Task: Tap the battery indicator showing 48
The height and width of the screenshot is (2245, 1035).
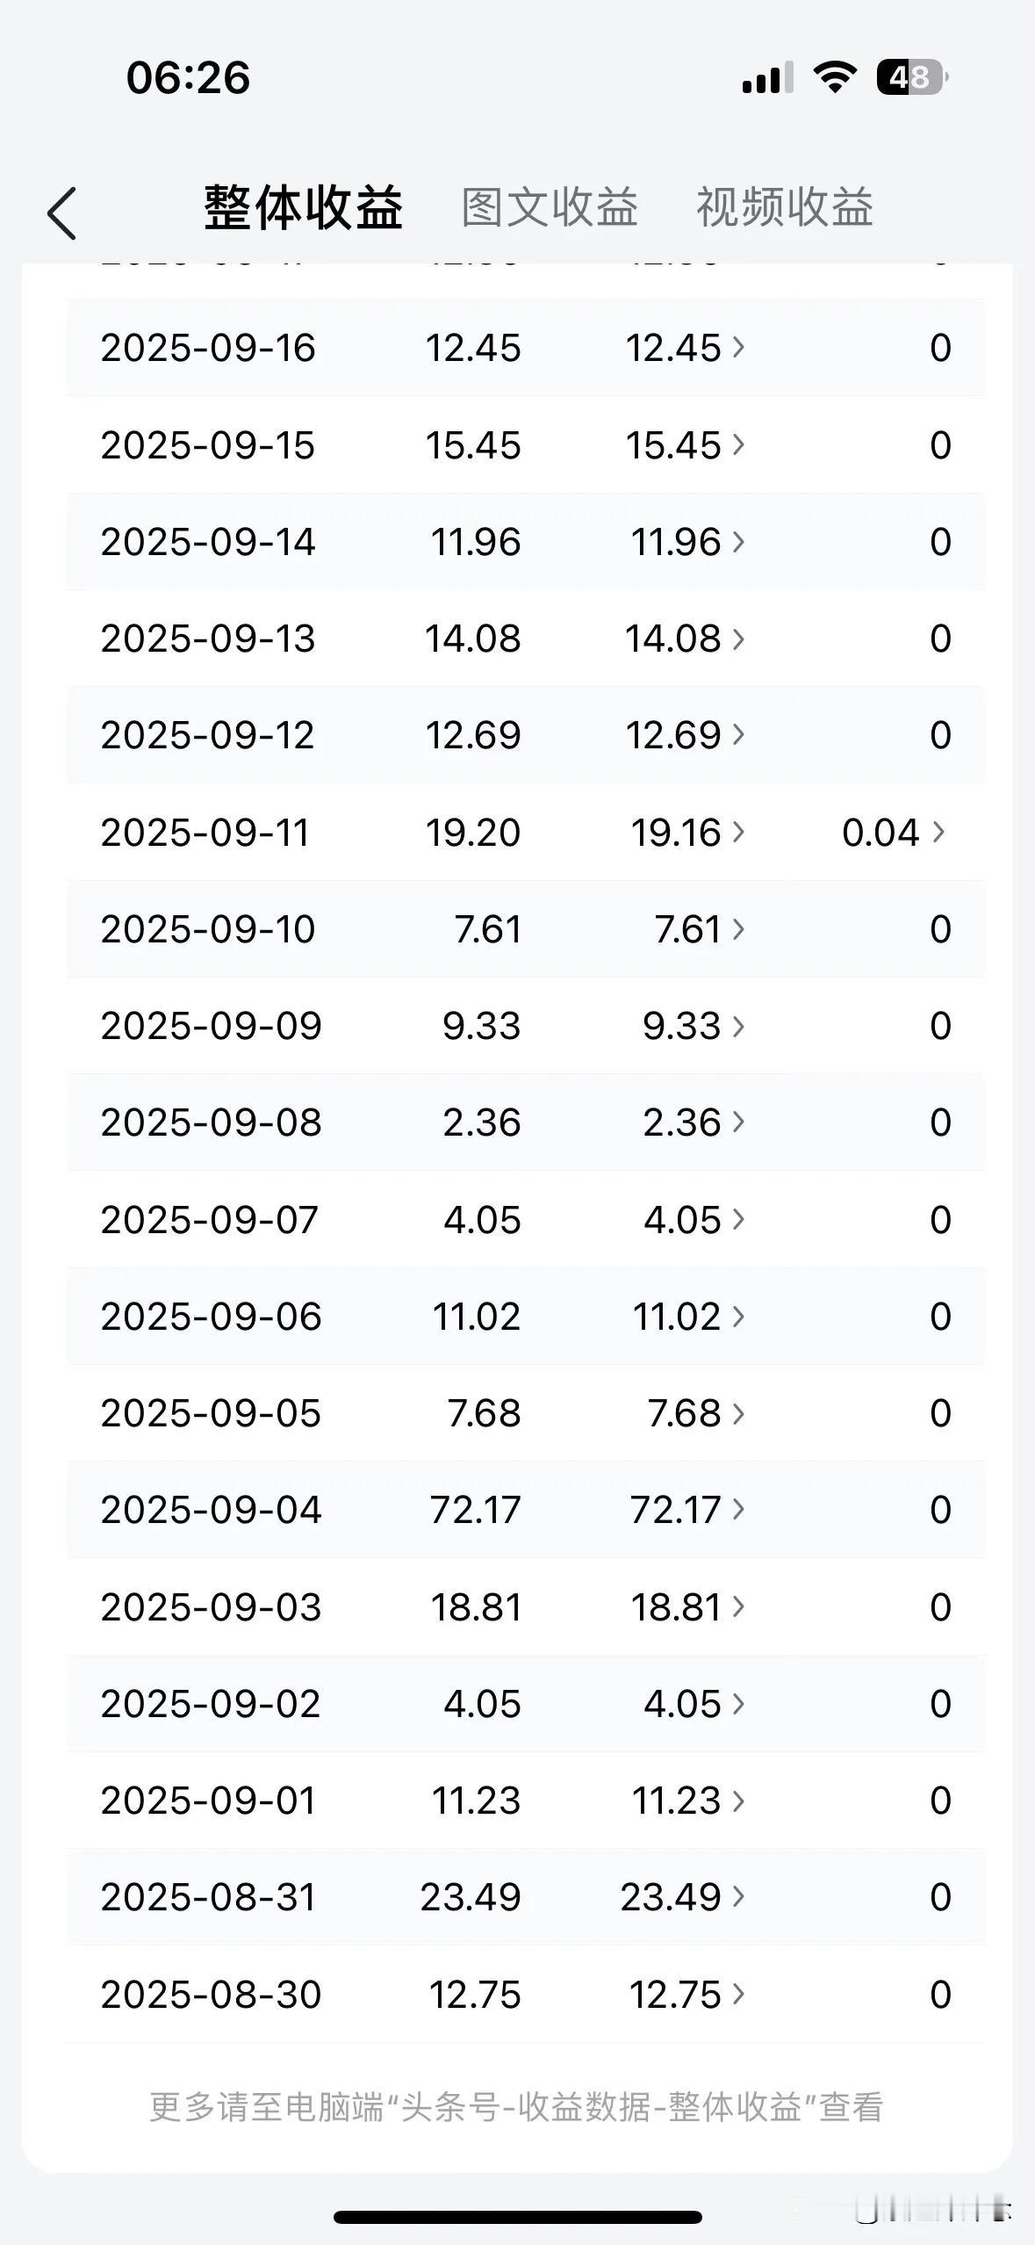Action: pos(913,77)
